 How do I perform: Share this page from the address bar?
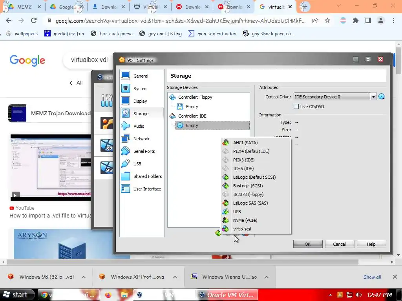(x=315, y=21)
